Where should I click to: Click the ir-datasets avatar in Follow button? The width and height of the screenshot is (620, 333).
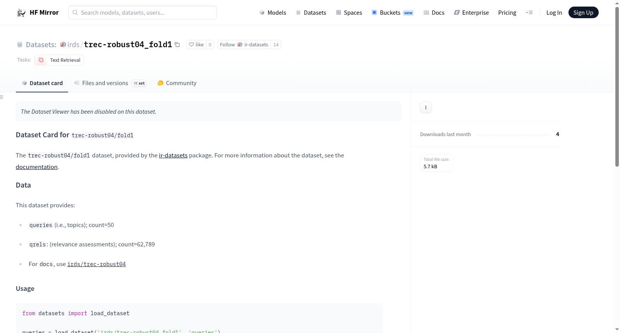(x=240, y=44)
